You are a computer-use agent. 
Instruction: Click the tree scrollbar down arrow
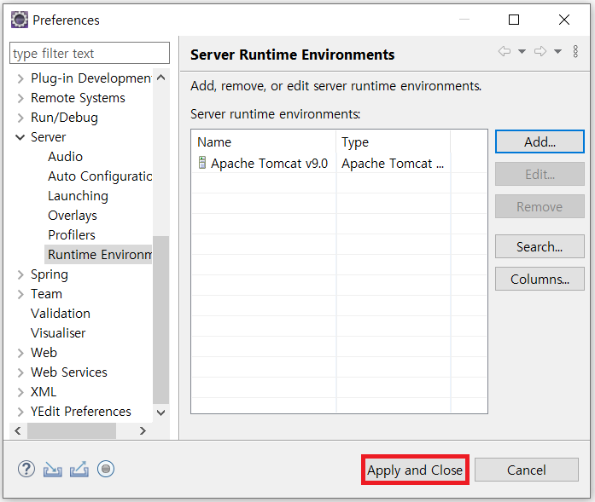point(160,413)
